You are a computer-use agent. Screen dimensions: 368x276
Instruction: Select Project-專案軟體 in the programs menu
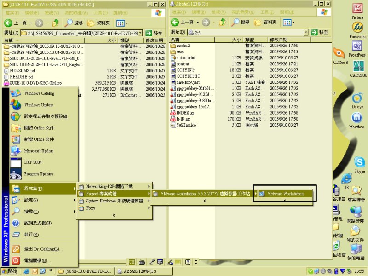(114, 194)
